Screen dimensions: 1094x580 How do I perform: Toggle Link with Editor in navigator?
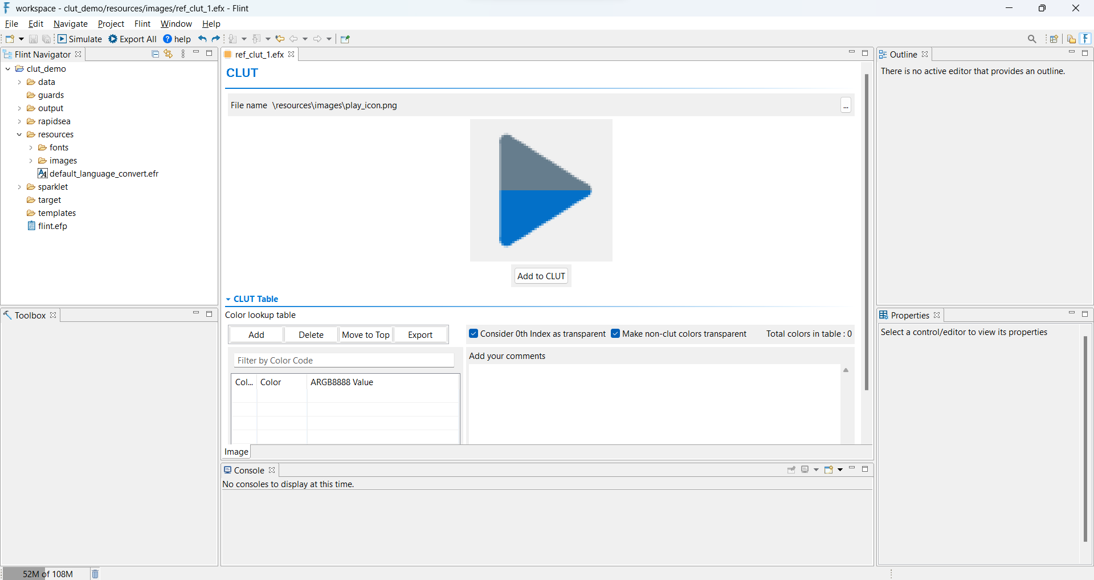[x=168, y=54]
